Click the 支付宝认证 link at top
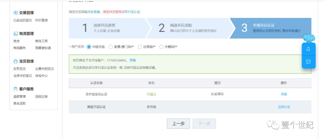The image size is (324, 139). click(x=132, y=12)
